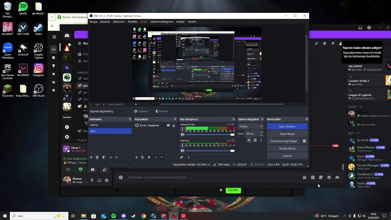Pop out the Kontroller dock panel

pos(307,119)
